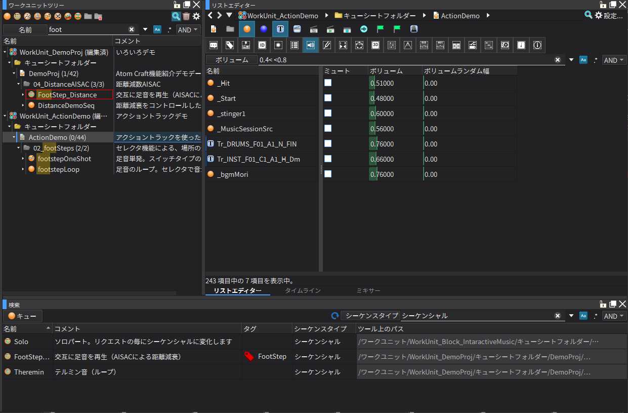Click the MIX column icon
Screen dimensions: 628x413
click(440, 45)
